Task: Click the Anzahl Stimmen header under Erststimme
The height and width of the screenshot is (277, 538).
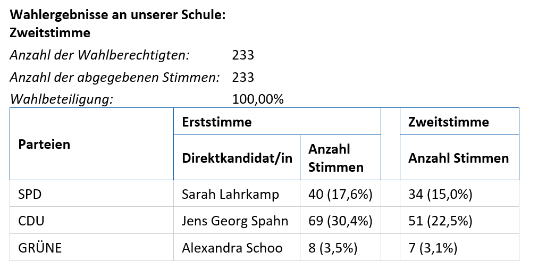Action: (x=340, y=157)
